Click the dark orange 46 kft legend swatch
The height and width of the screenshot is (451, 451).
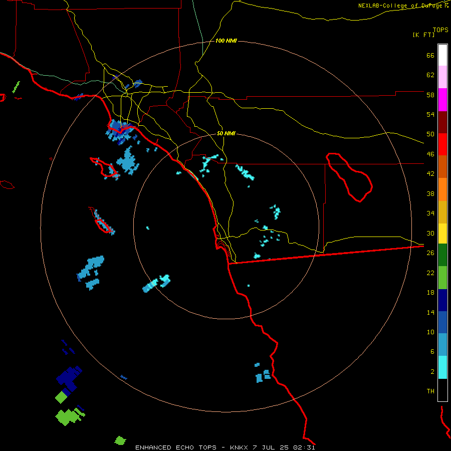(x=442, y=167)
